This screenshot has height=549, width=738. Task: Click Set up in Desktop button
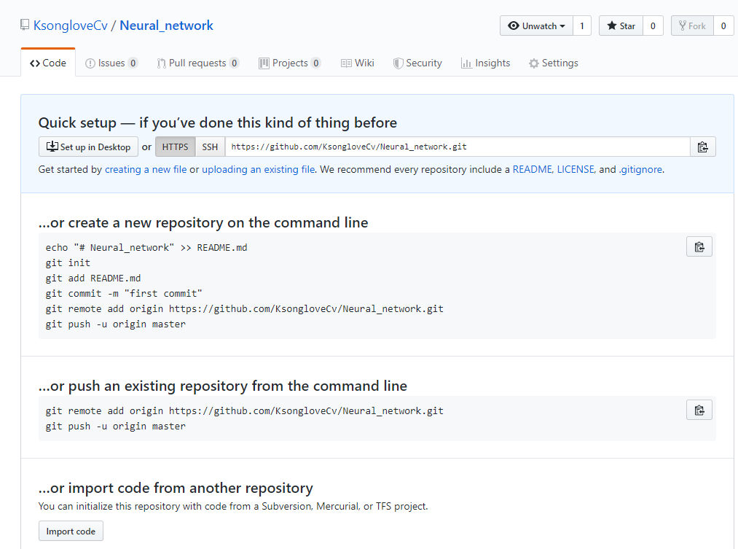88,147
